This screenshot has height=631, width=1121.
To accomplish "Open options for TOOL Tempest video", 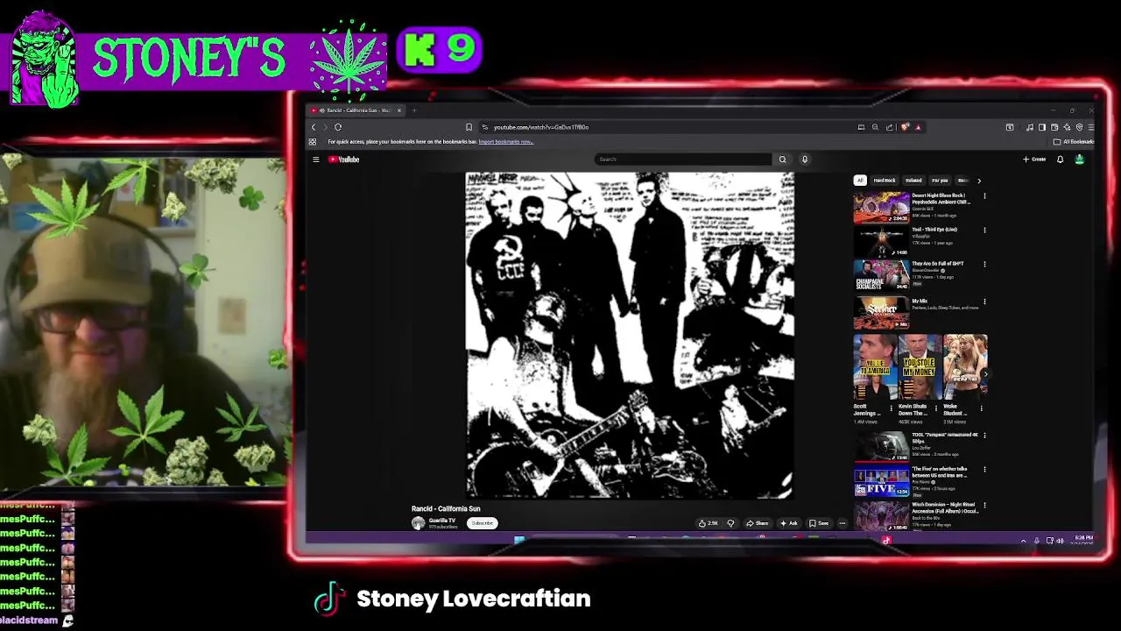I will tap(984, 436).
